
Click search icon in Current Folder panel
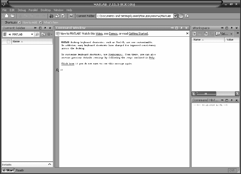(37, 34)
